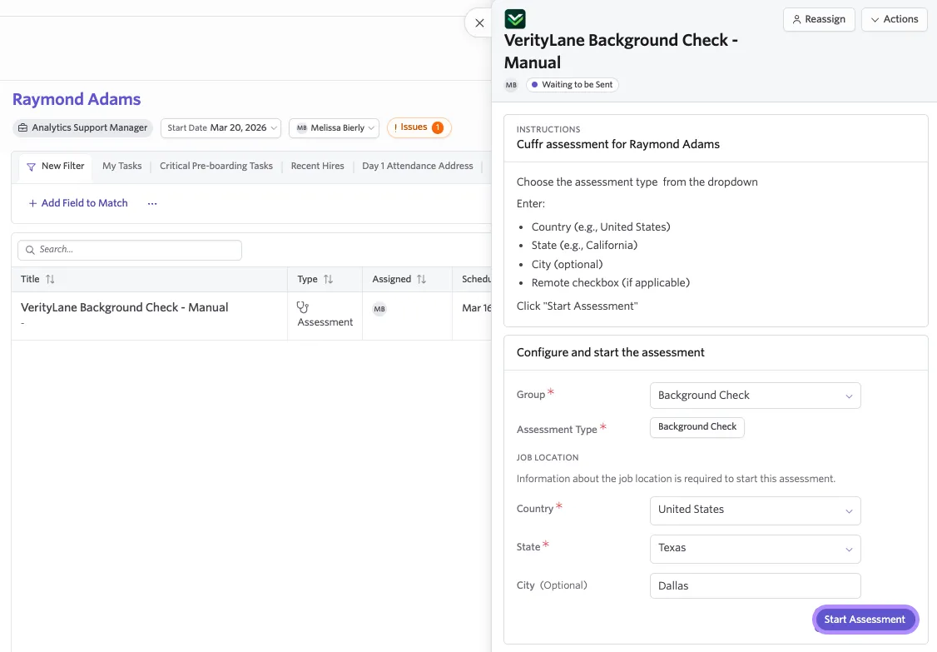Sort tasks by the Title column
This screenshot has width=937, height=652.
tap(37, 279)
